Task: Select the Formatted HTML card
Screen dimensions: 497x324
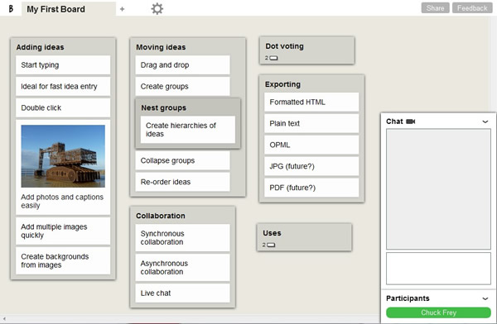Action: pyautogui.click(x=311, y=102)
